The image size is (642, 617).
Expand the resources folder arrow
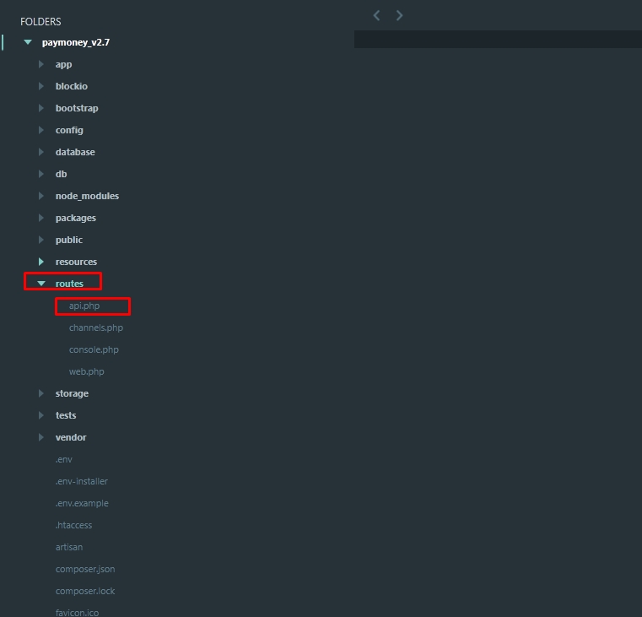pyautogui.click(x=40, y=262)
